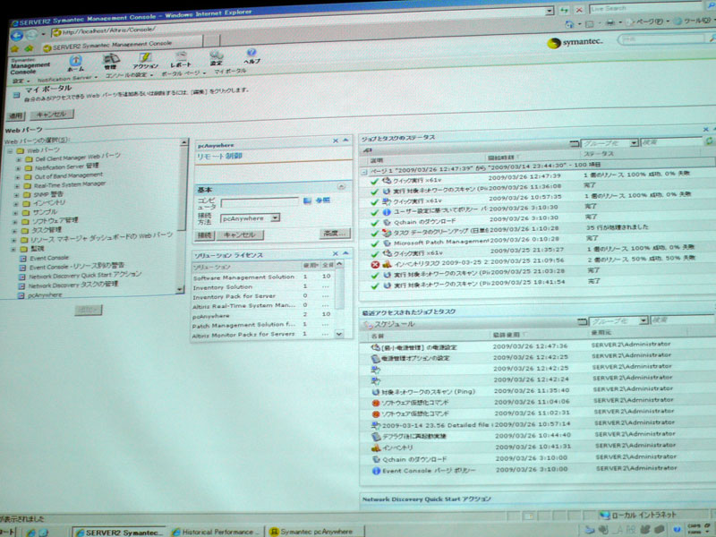Collapse the ソリューション ライセンス web part
716x537 pixels.
point(345,253)
